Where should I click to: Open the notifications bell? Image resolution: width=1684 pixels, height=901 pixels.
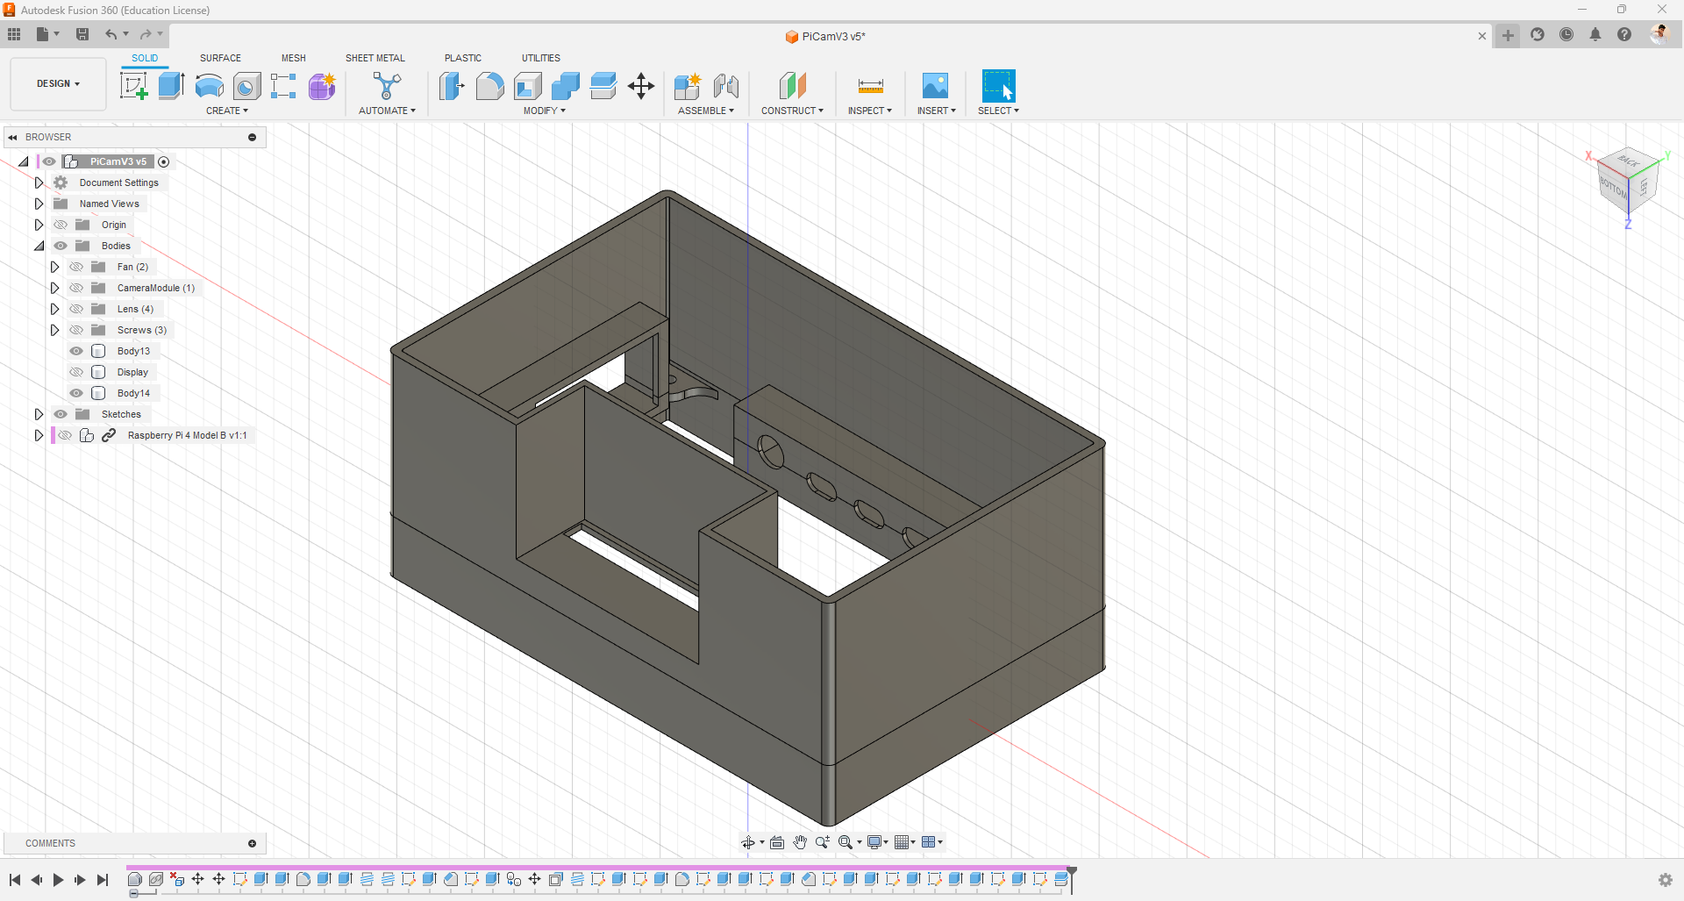point(1595,35)
